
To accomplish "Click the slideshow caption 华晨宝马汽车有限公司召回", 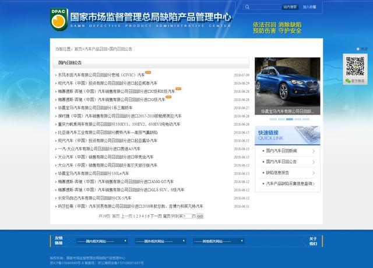I will coord(287,112).
